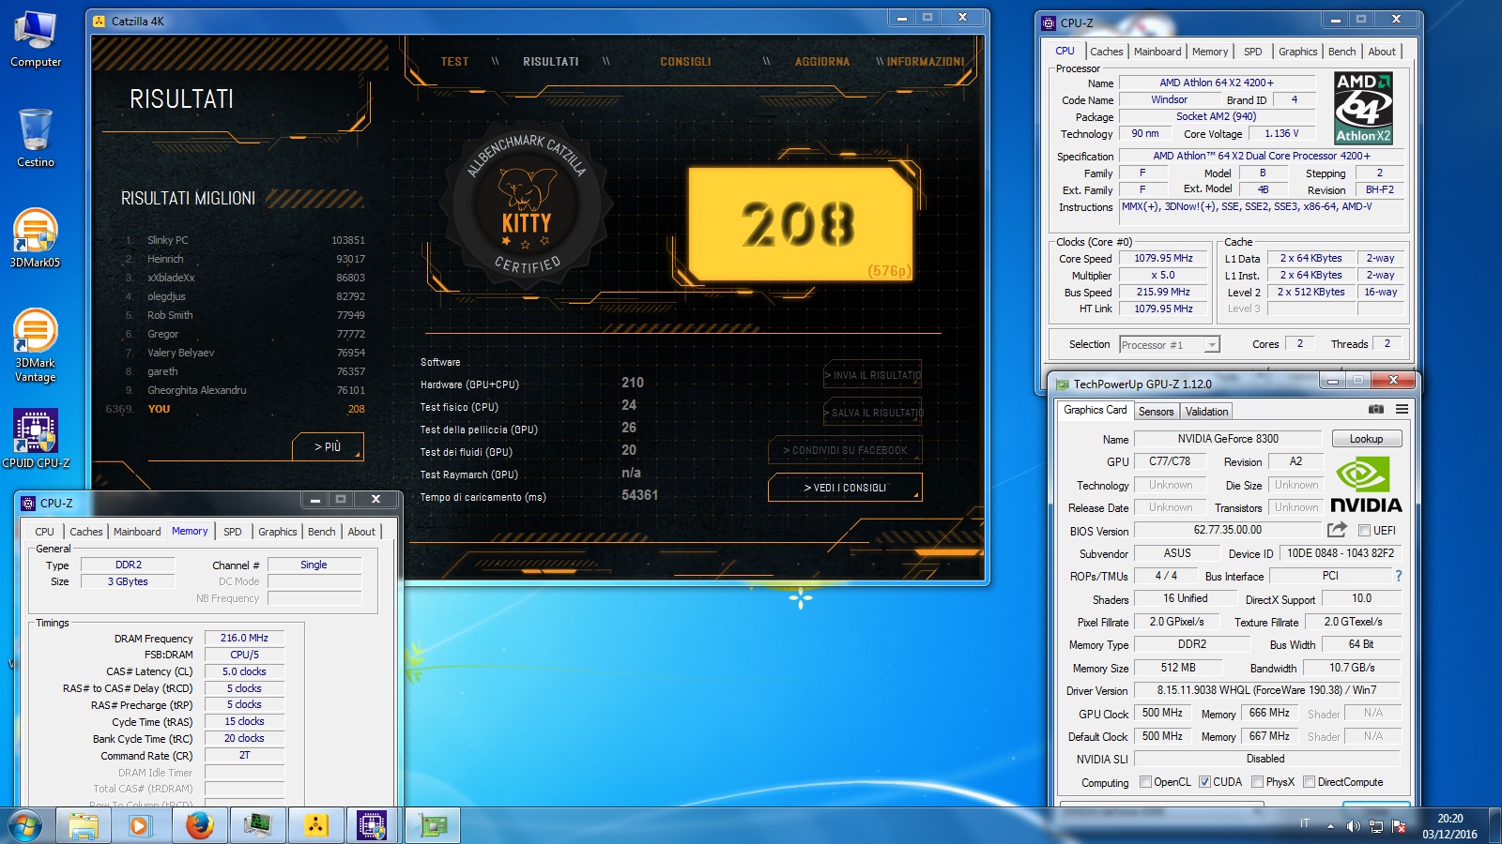Open the Processor #1 selection dropdown
1502x844 pixels.
1170,345
